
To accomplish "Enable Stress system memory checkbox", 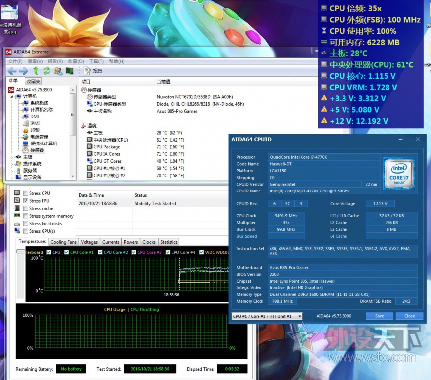I will coord(26,216).
